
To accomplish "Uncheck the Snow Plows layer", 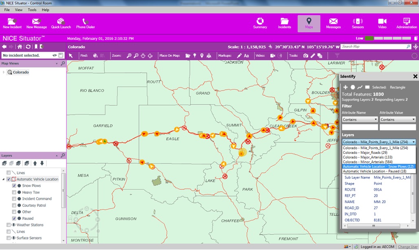I will [14, 186].
